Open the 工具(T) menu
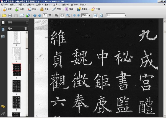Viewport: 166px width, 118px height. (57, 4)
